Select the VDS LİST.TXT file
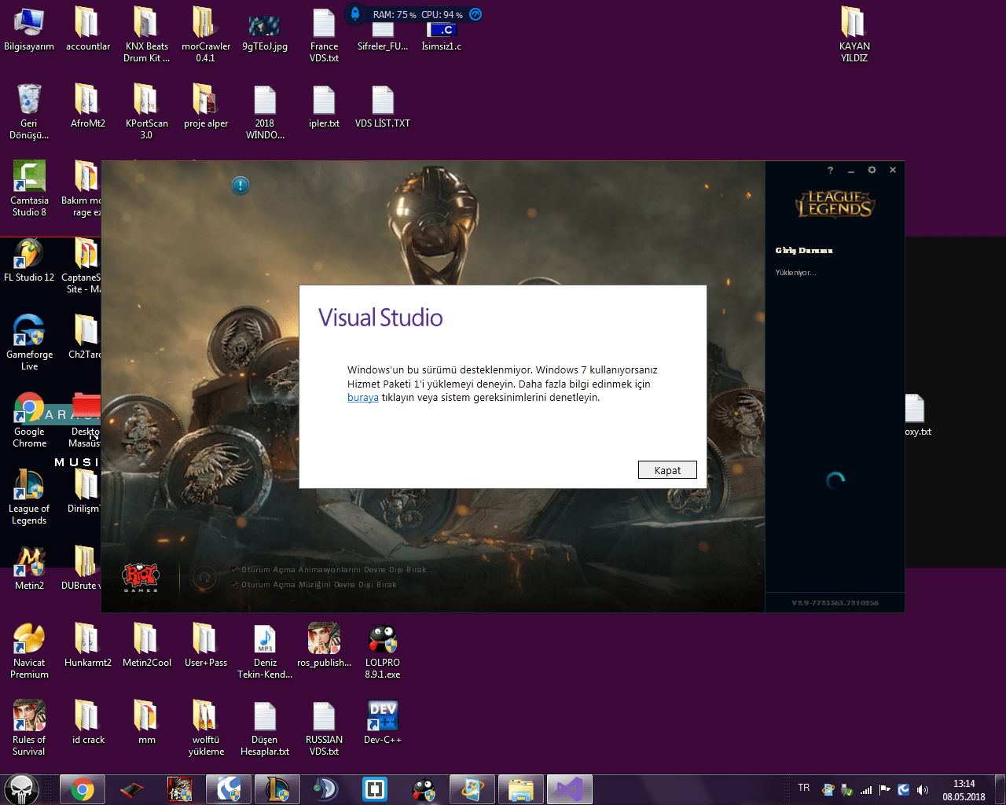This screenshot has width=1006, height=805. coord(383,105)
